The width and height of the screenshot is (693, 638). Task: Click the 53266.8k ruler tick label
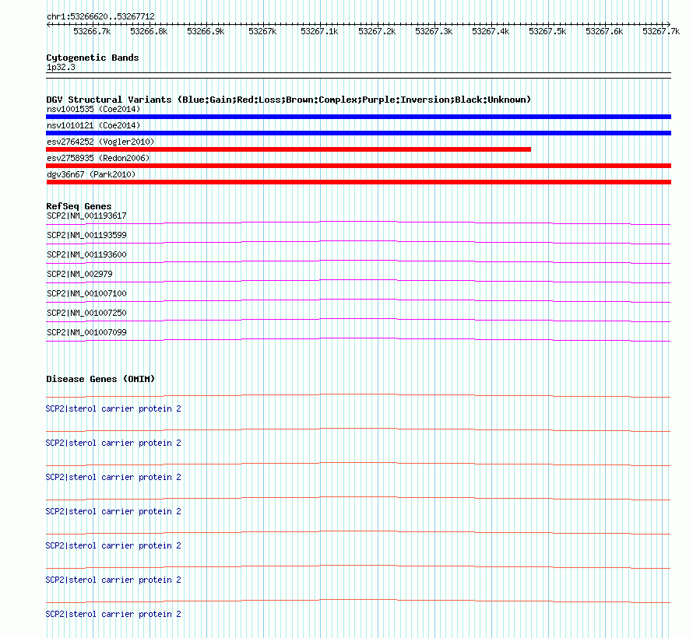[149, 31]
